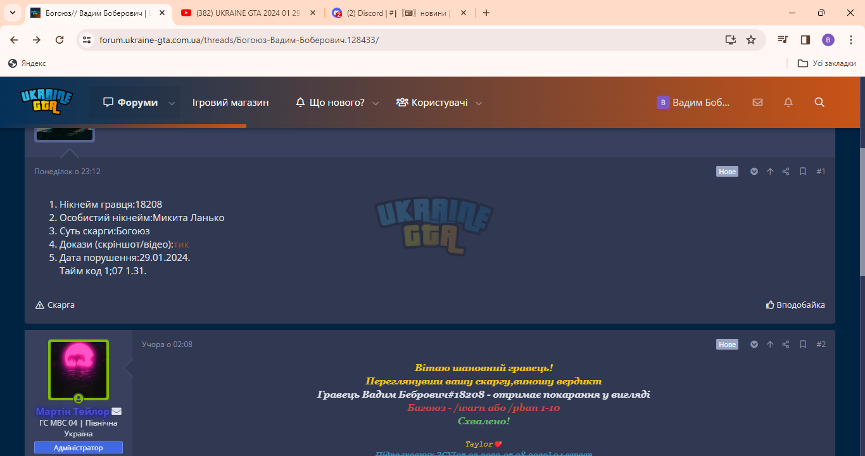The image size is (865, 456).
Task: Open the Ukraine GTA logo home link
Action: pyautogui.click(x=46, y=102)
